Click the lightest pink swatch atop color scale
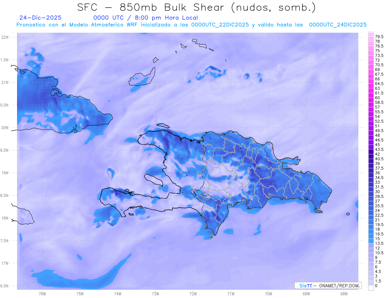 coord(371,34)
